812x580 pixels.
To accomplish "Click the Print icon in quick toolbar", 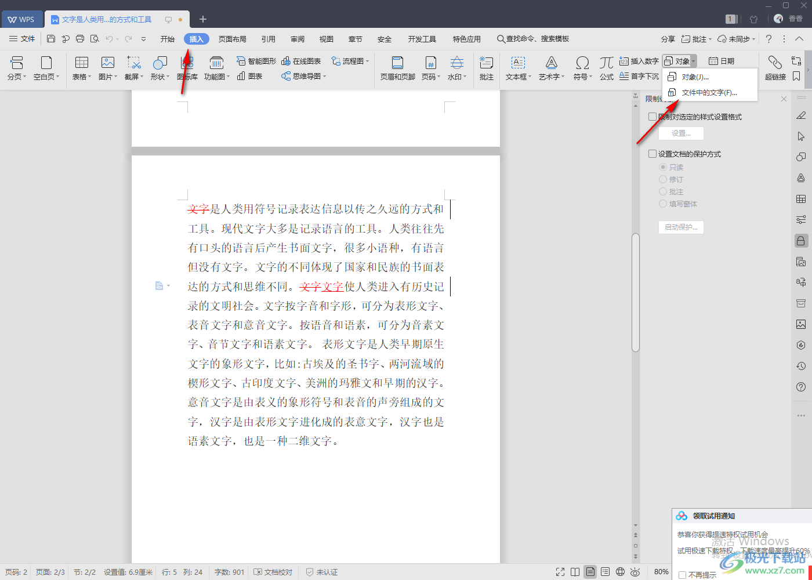I will (x=80, y=39).
